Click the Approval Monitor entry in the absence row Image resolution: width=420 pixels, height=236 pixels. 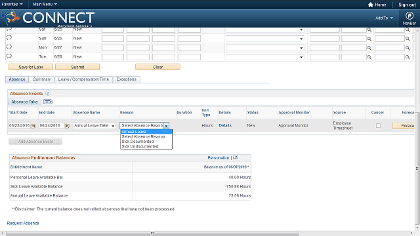[x=293, y=125]
